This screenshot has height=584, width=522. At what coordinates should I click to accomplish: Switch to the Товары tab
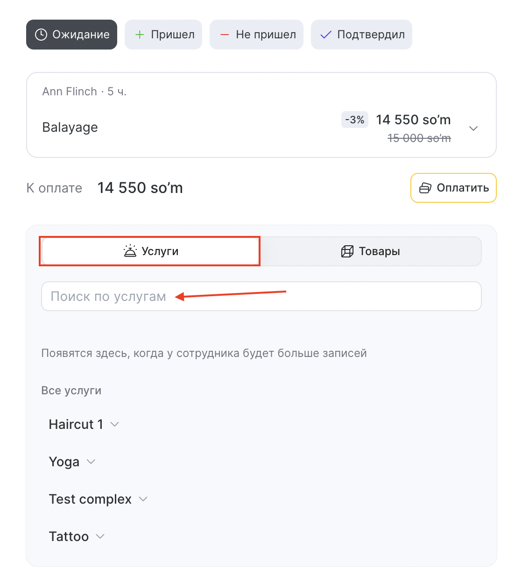point(371,251)
